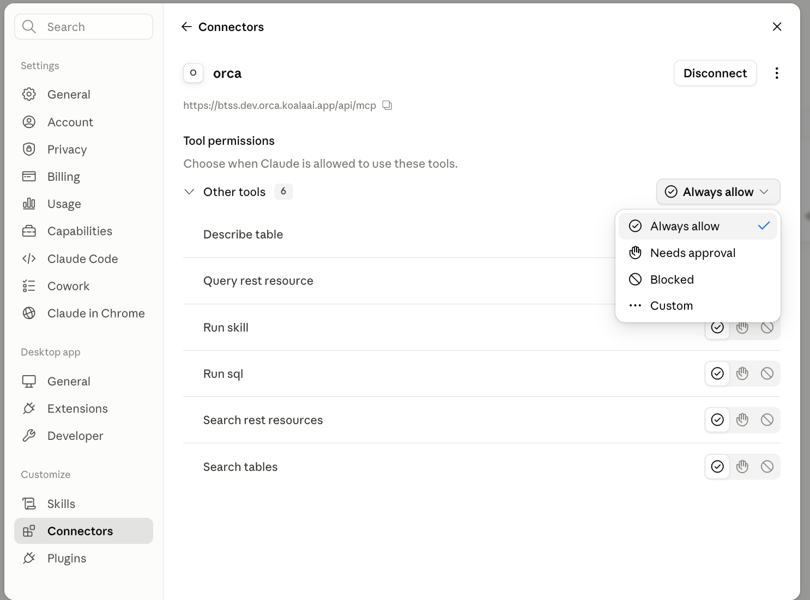Block the Search rest resources tool
This screenshot has width=810, height=600.
(x=767, y=420)
